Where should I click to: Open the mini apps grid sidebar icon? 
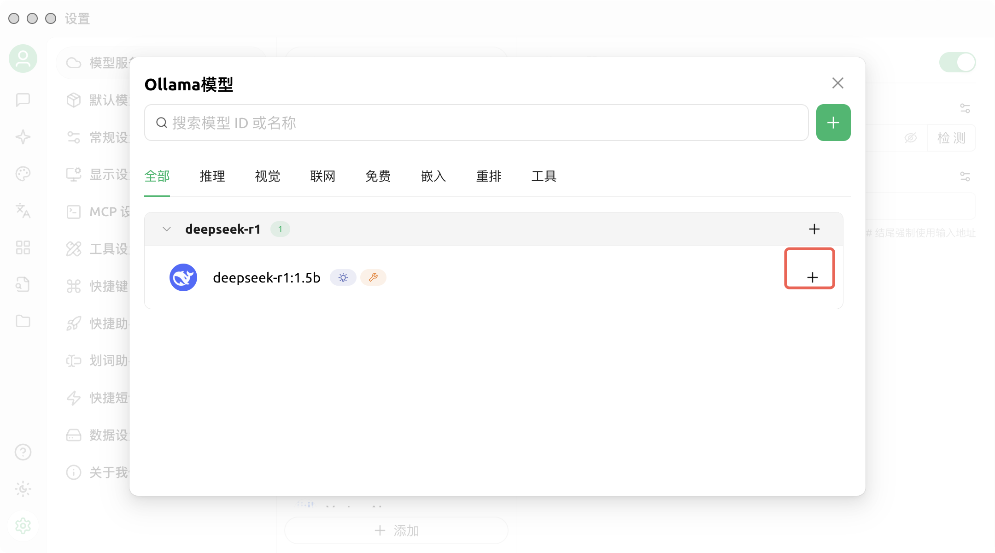(x=23, y=247)
